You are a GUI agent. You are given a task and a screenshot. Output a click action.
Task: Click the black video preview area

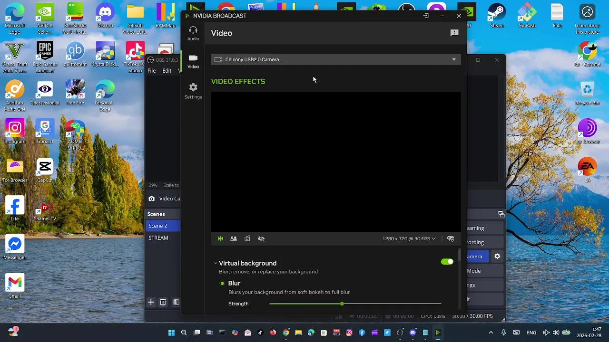click(x=336, y=161)
